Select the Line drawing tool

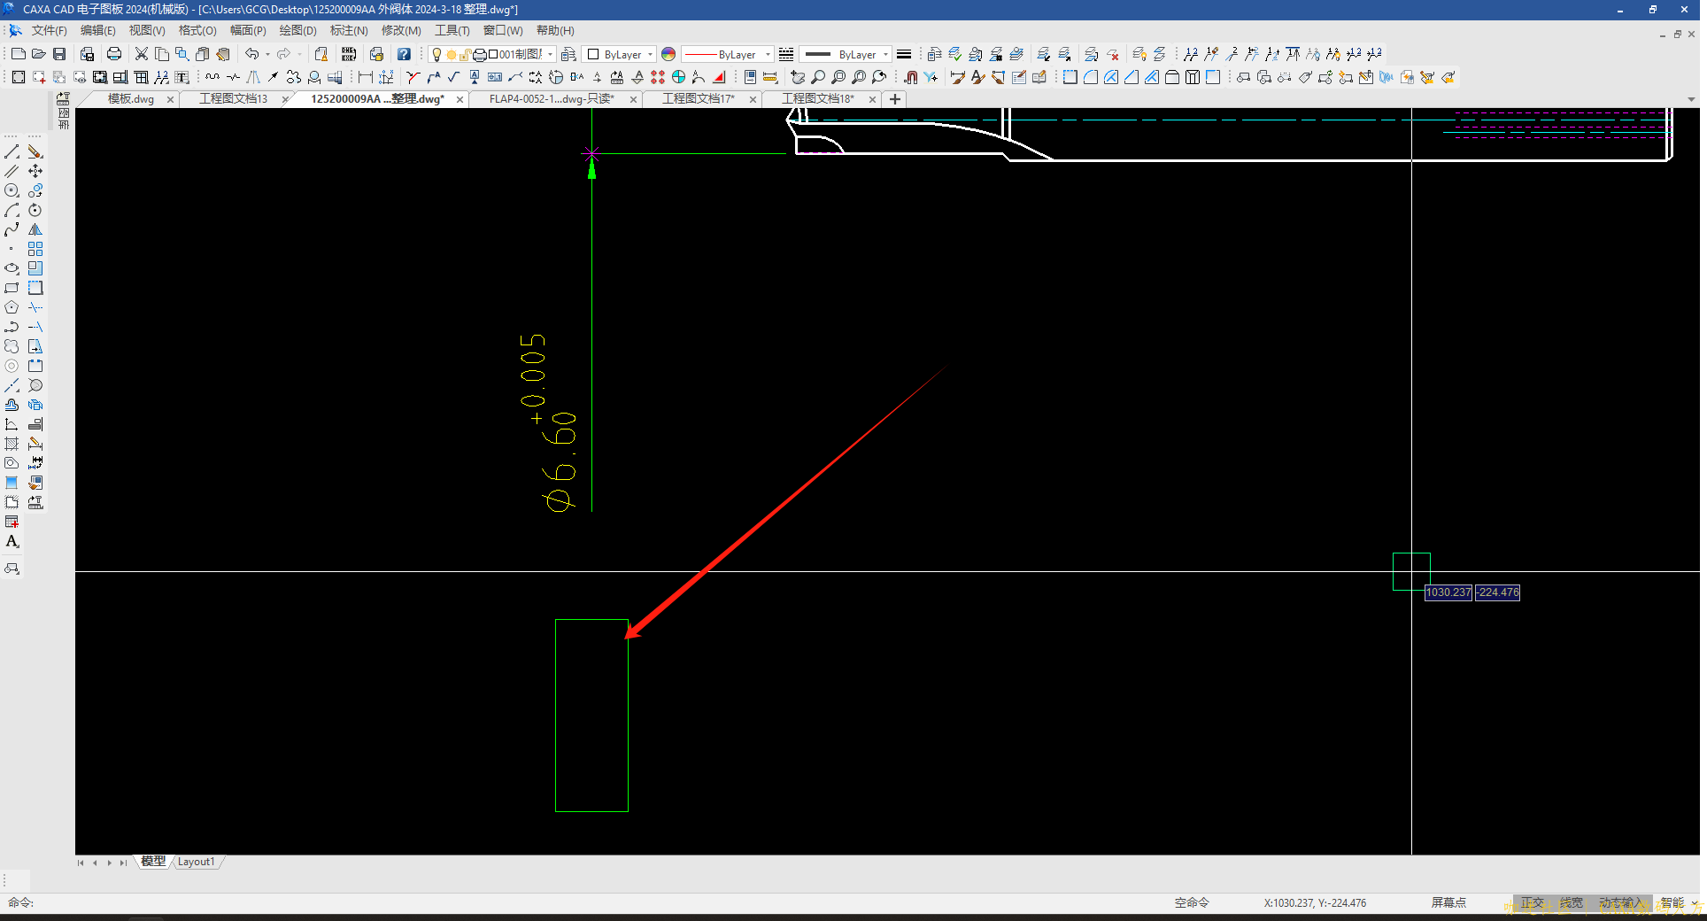pos(12,152)
